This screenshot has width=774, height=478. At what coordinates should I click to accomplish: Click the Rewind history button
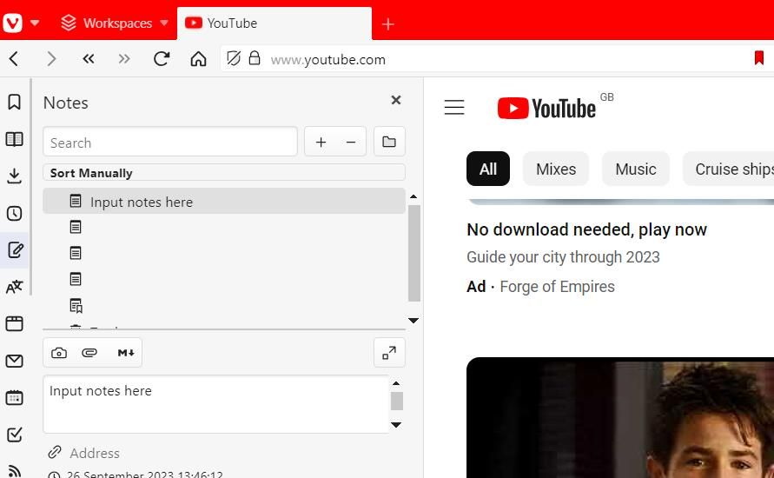coord(89,59)
